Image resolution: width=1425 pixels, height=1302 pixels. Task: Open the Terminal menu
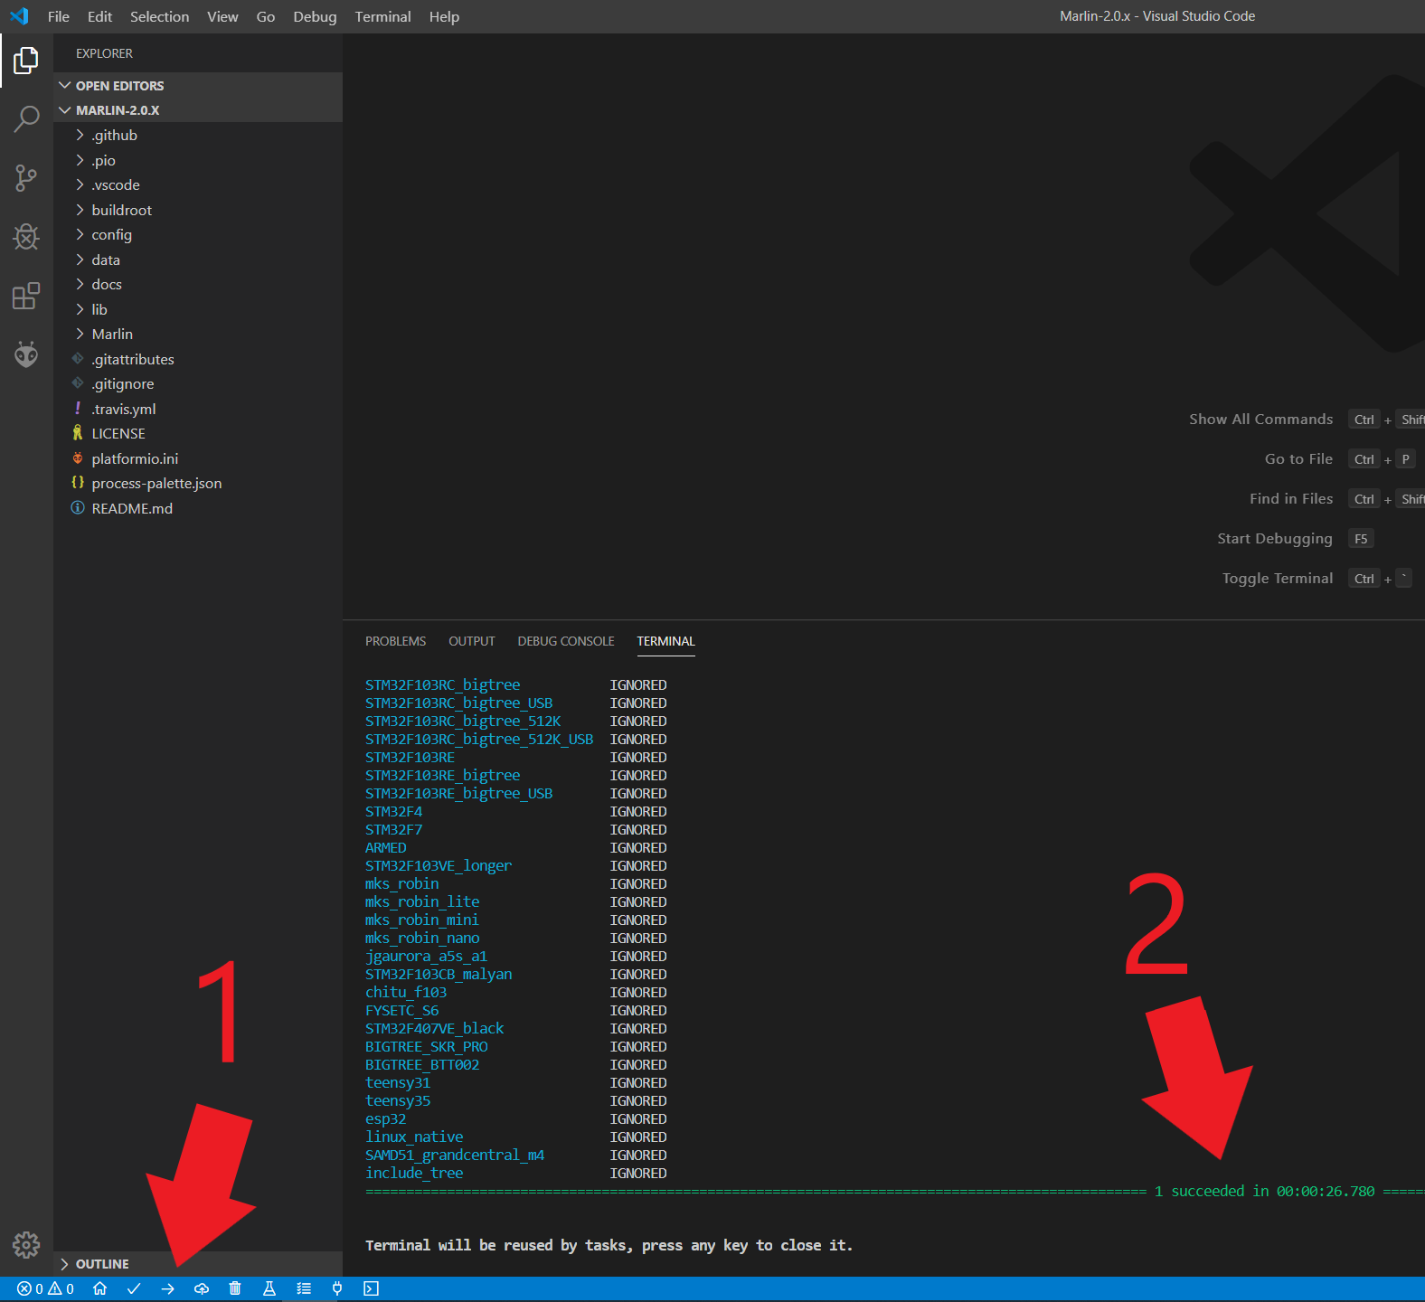pos(383,16)
